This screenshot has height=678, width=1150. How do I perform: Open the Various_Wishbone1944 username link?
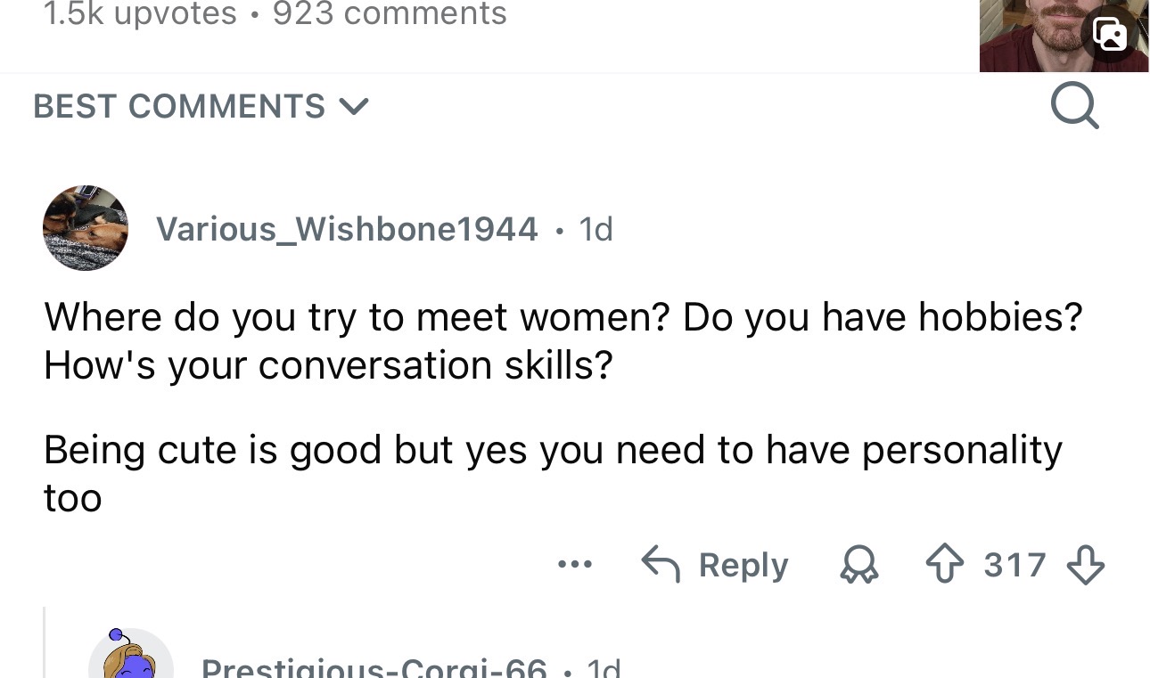coord(347,229)
